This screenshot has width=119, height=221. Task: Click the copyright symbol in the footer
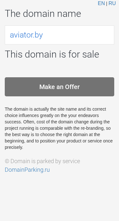pyautogui.click(x=7, y=161)
